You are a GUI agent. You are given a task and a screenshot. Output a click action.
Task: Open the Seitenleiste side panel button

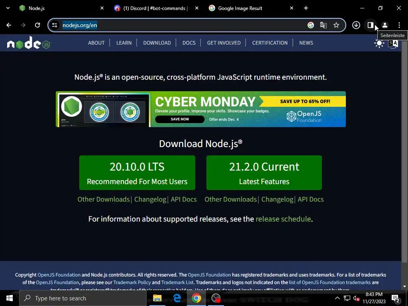pos(370,25)
